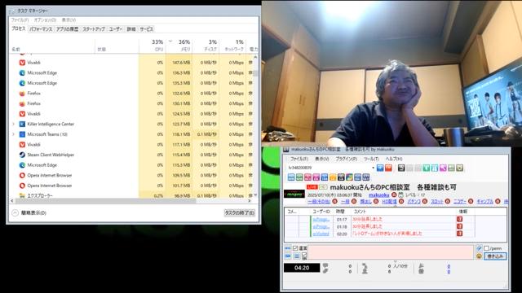Click the black icon in comment viewer toolbar
Image resolution: width=522 pixels, height=293 pixels.
click(x=401, y=168)
